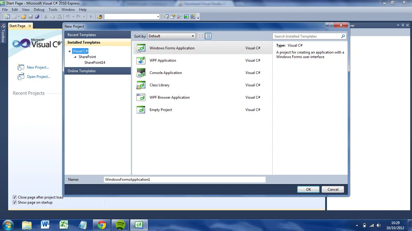The width and height of the screenshot is (412, 231).
Task: Click the Undo toolbar icon
Action: click(68, 17)
